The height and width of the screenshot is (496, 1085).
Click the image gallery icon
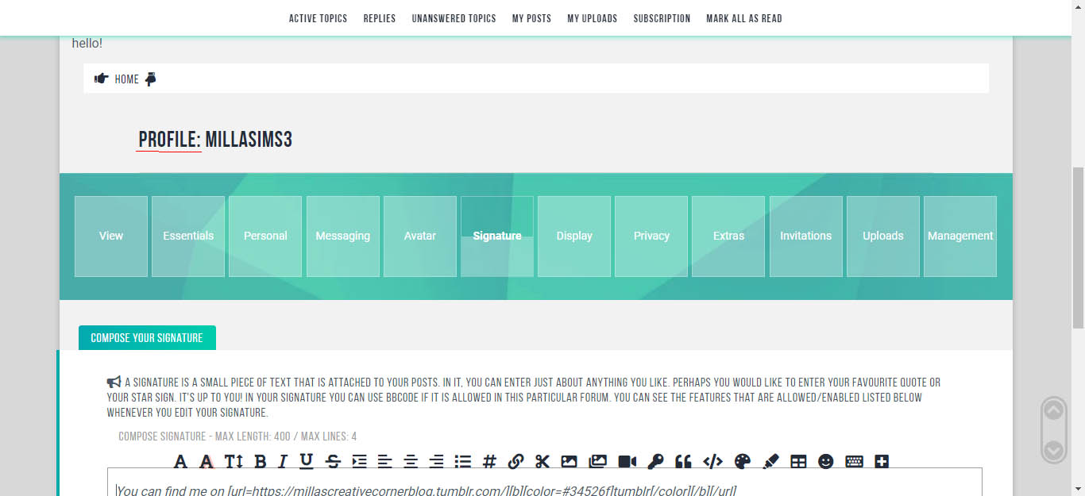point(597,461)
